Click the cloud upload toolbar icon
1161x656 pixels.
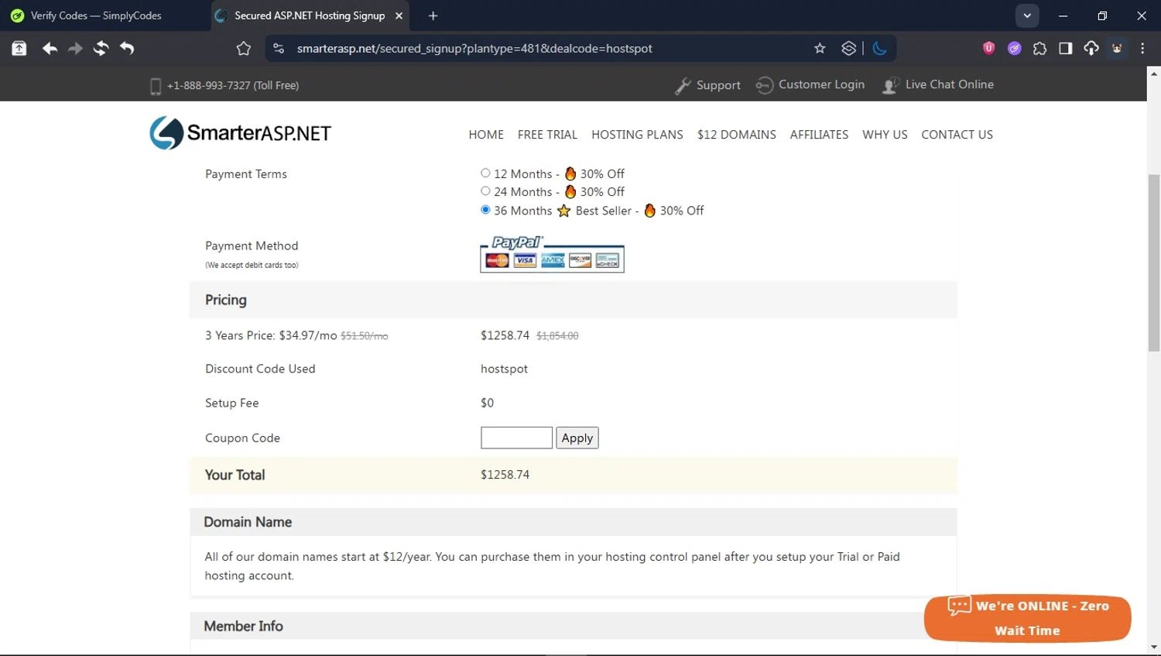pos(1091,49)
